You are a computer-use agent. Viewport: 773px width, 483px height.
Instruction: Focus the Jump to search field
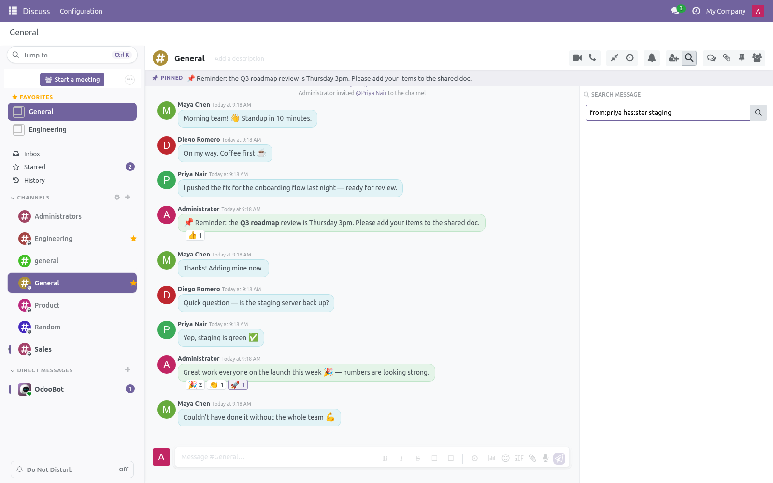pyautogui.click(x=72, y=55)
